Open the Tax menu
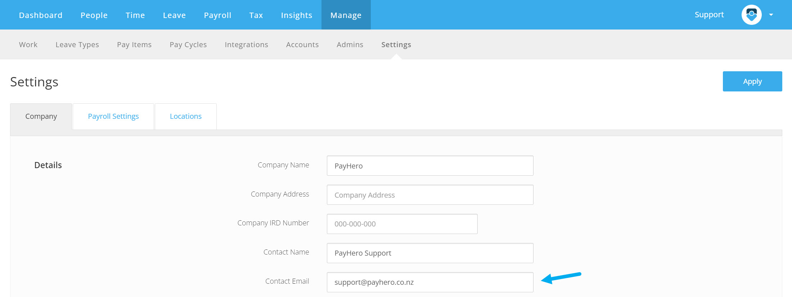Screen dimensions: 792x297 (x=256, y=15)
